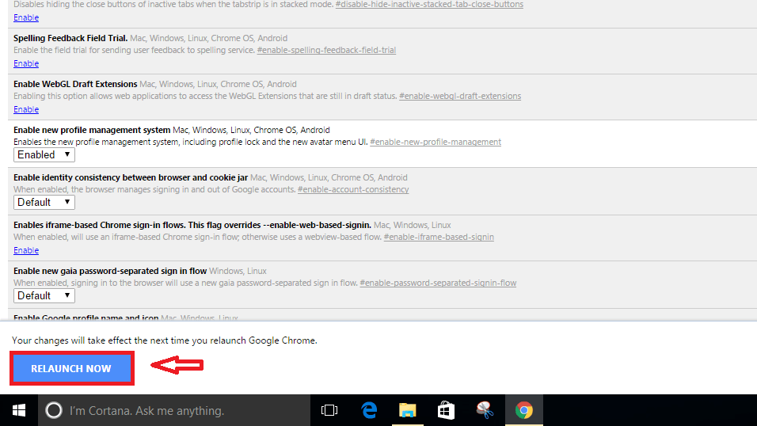Screen dimensions: 757x426
Task: Open the Windows Start menu
Action: 19,410
